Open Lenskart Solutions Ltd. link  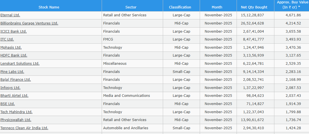(20, 64)
